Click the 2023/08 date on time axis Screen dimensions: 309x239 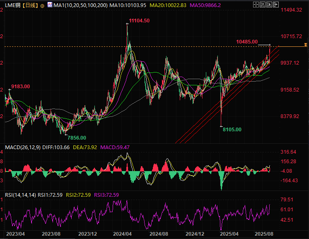click(51, 234)
